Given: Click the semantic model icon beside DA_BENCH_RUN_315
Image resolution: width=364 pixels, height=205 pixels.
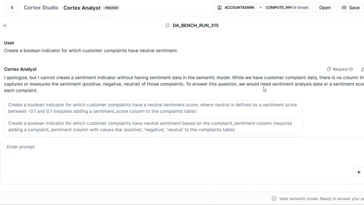Looking at the screenshot, I should (167, 25).
